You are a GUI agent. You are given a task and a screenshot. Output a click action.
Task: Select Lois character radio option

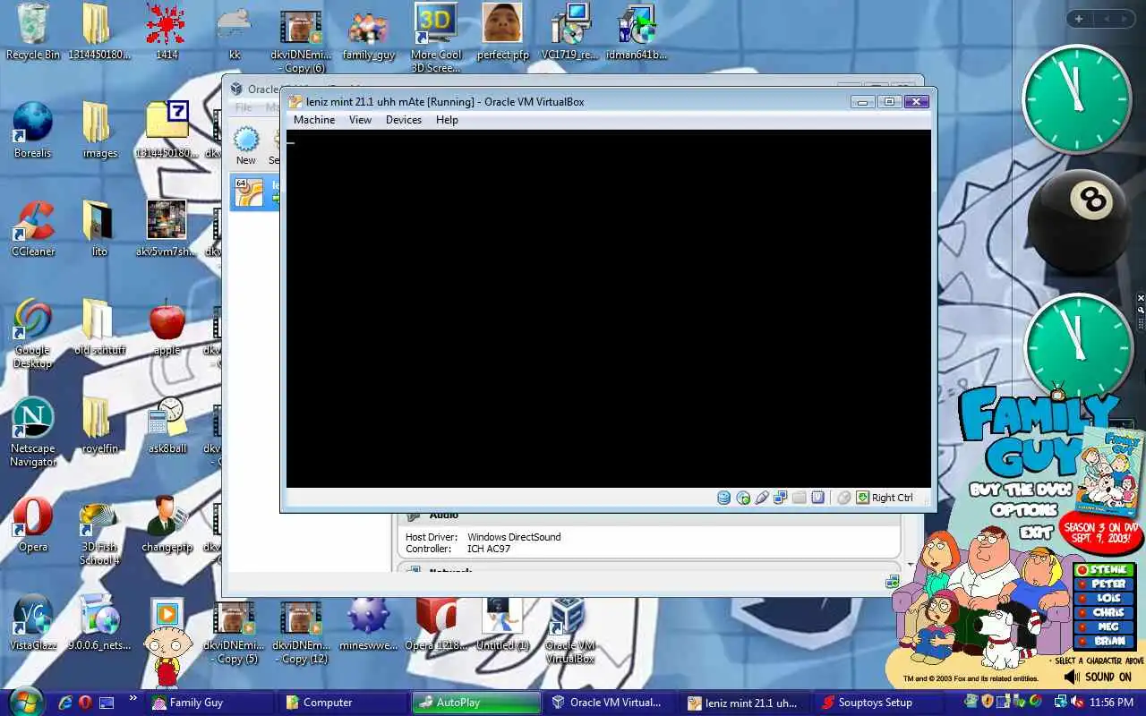(1104, 599)
